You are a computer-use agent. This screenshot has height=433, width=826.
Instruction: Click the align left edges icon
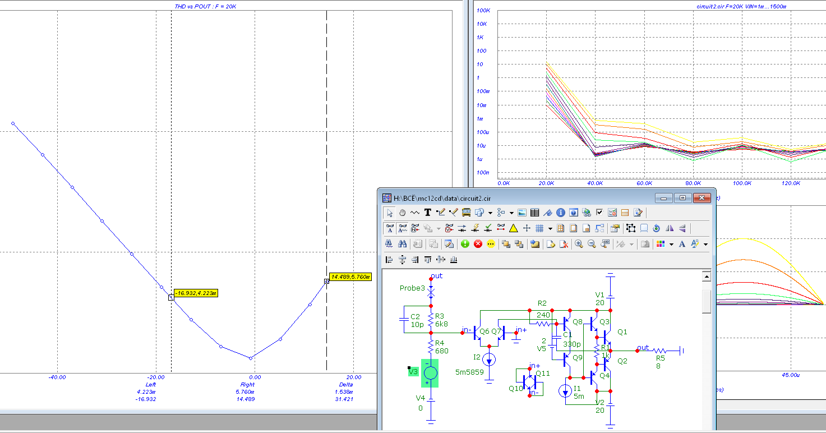[x=390, y=260]
